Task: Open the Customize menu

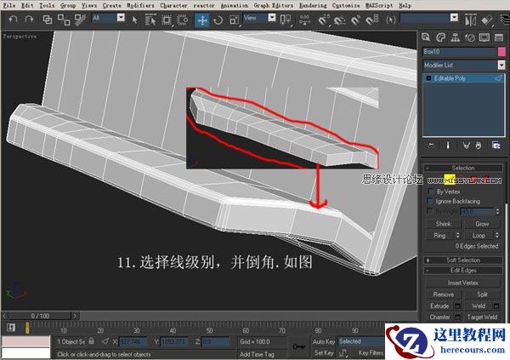Action: point(346,6)
